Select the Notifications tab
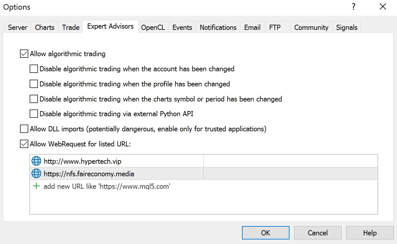 tap(218, 28)
